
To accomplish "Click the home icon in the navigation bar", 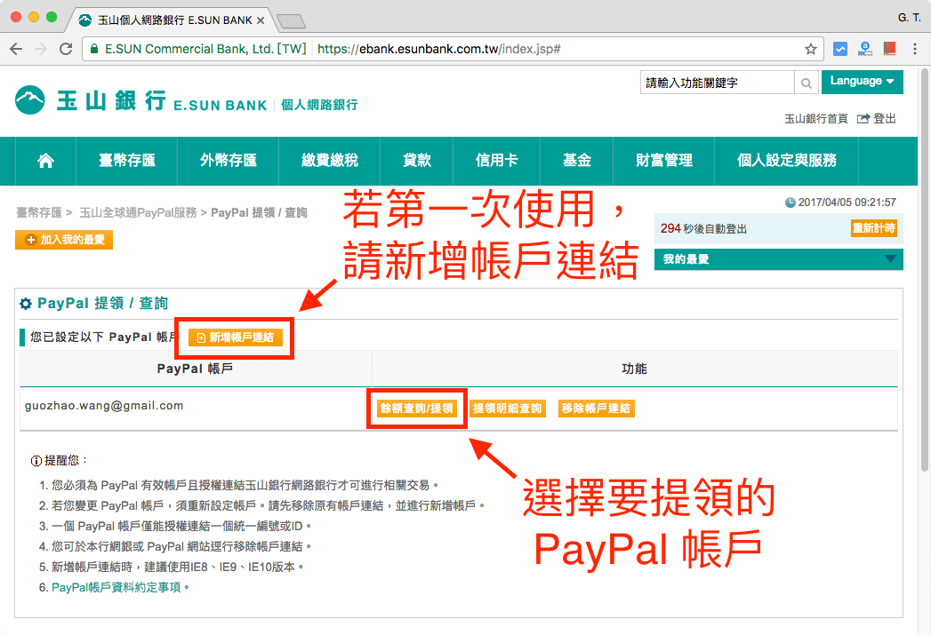I will (45, 161).
